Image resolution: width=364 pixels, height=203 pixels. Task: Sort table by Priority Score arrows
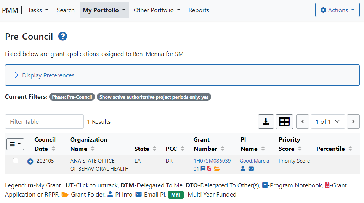(300, 149)
